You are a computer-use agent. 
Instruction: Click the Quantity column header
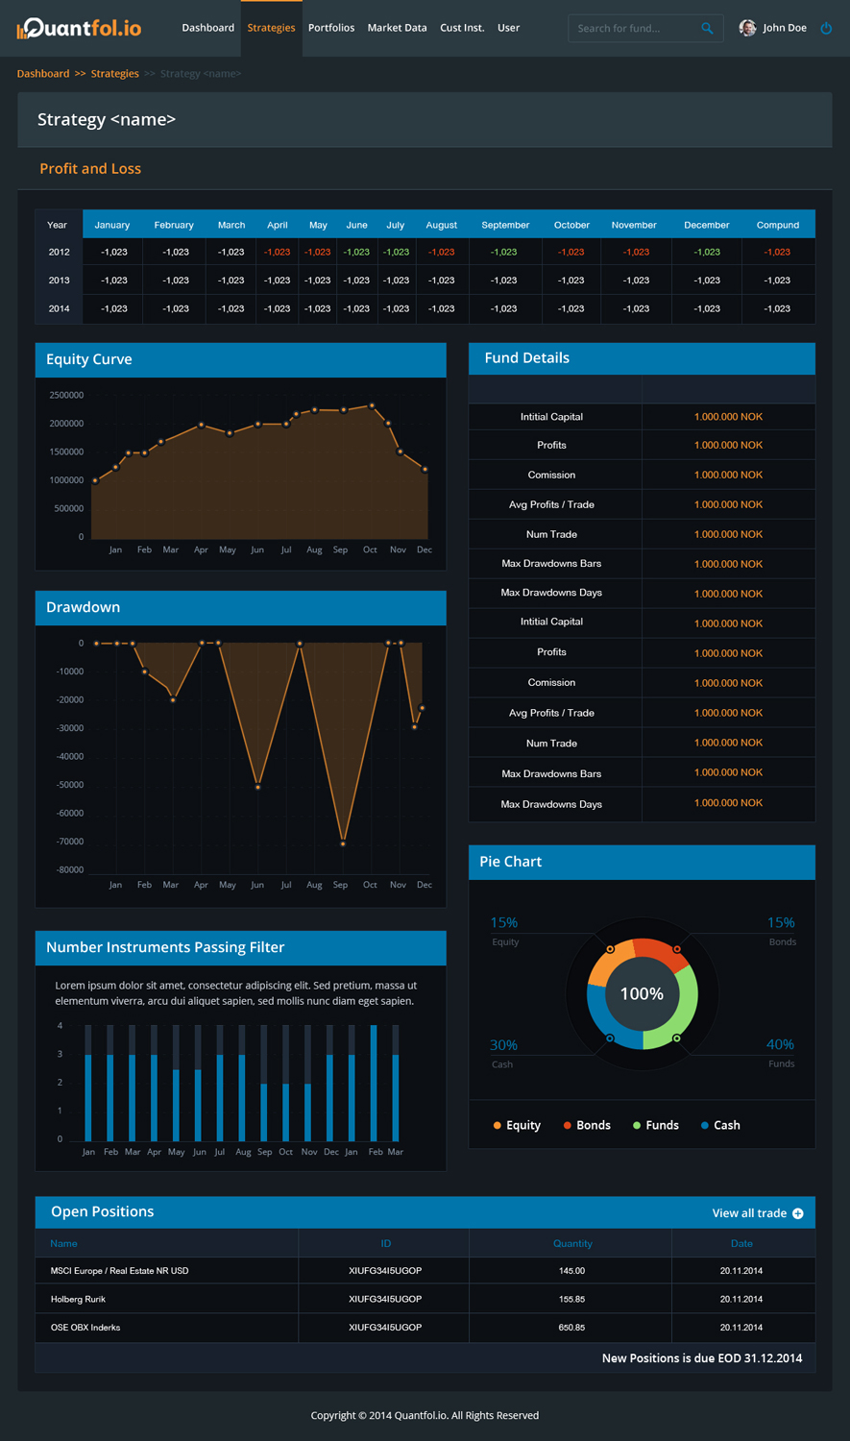point(572,1243)
